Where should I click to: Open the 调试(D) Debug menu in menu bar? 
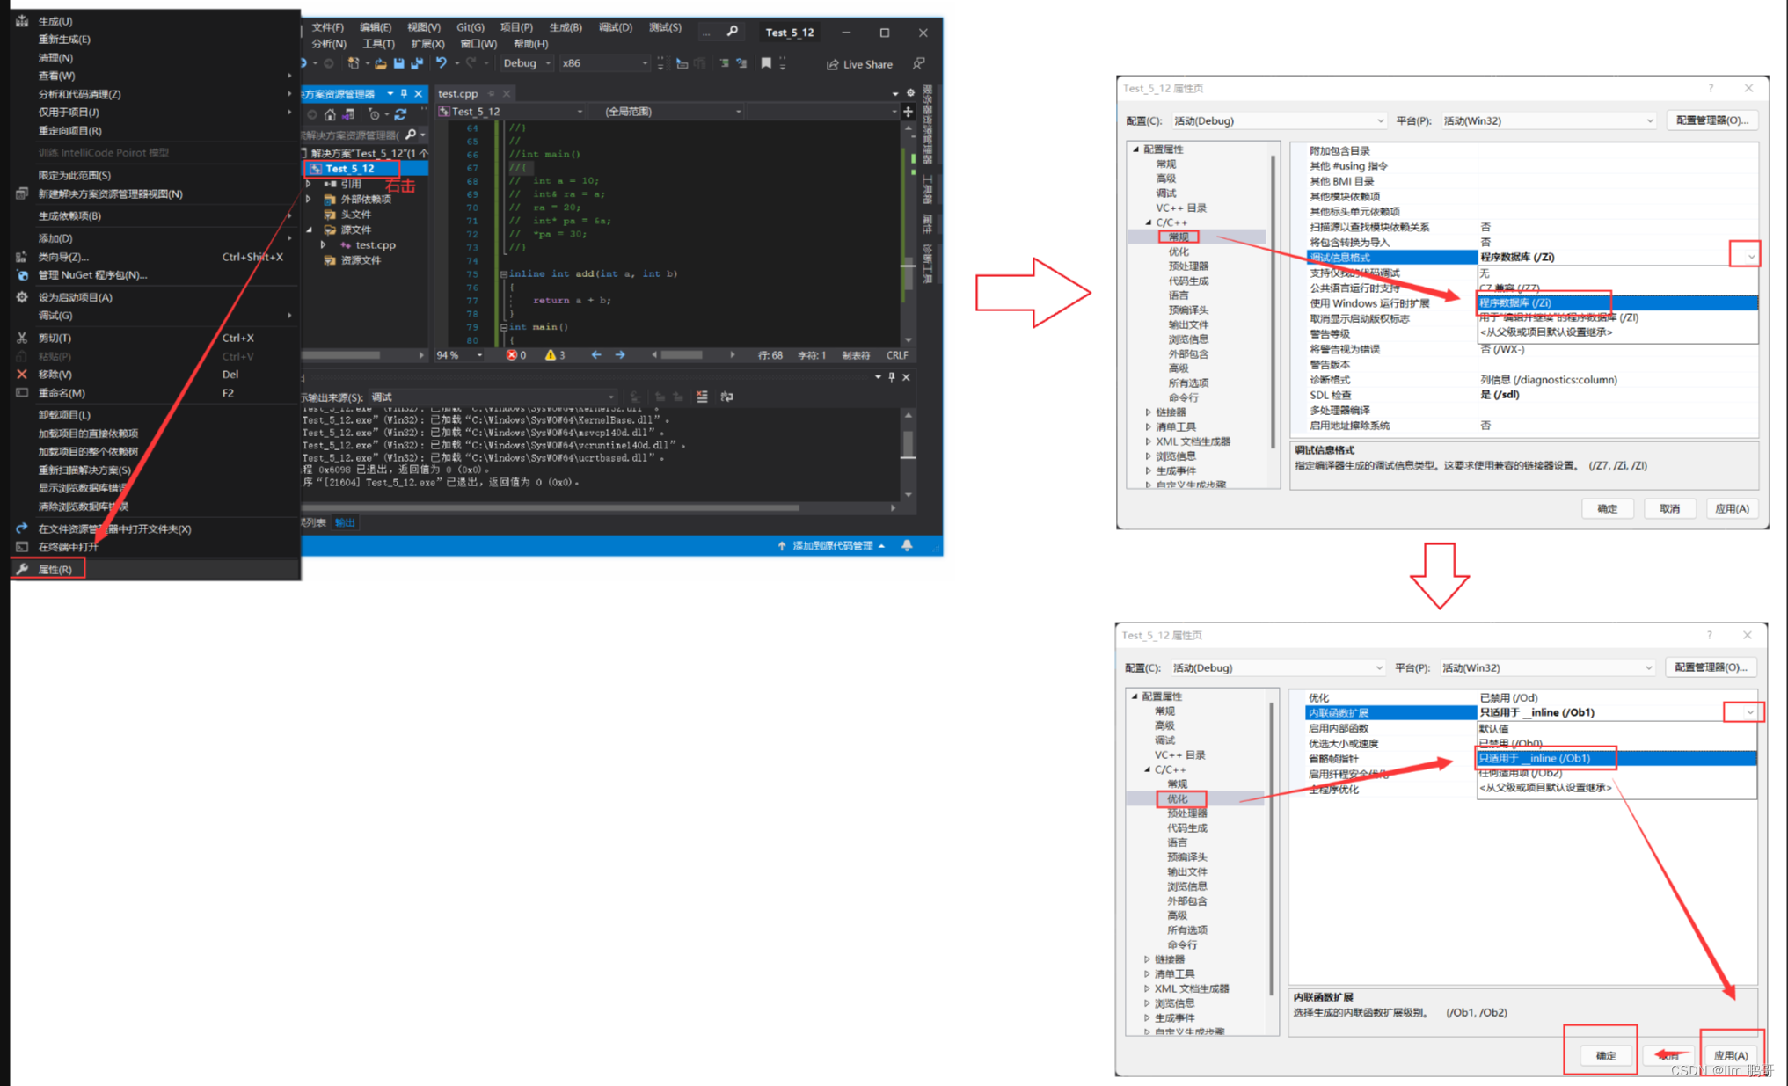pyautogui.click(x=615, y=27)
